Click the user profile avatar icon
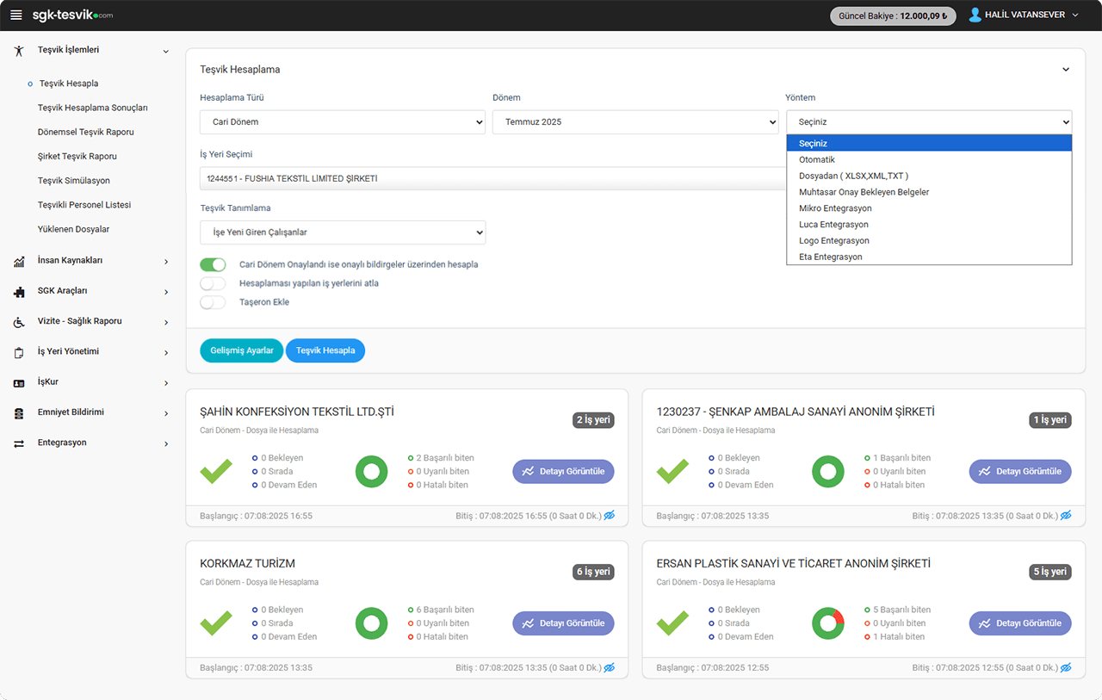The width and height of the screenshot is (1102, 700). click(975, 15)
